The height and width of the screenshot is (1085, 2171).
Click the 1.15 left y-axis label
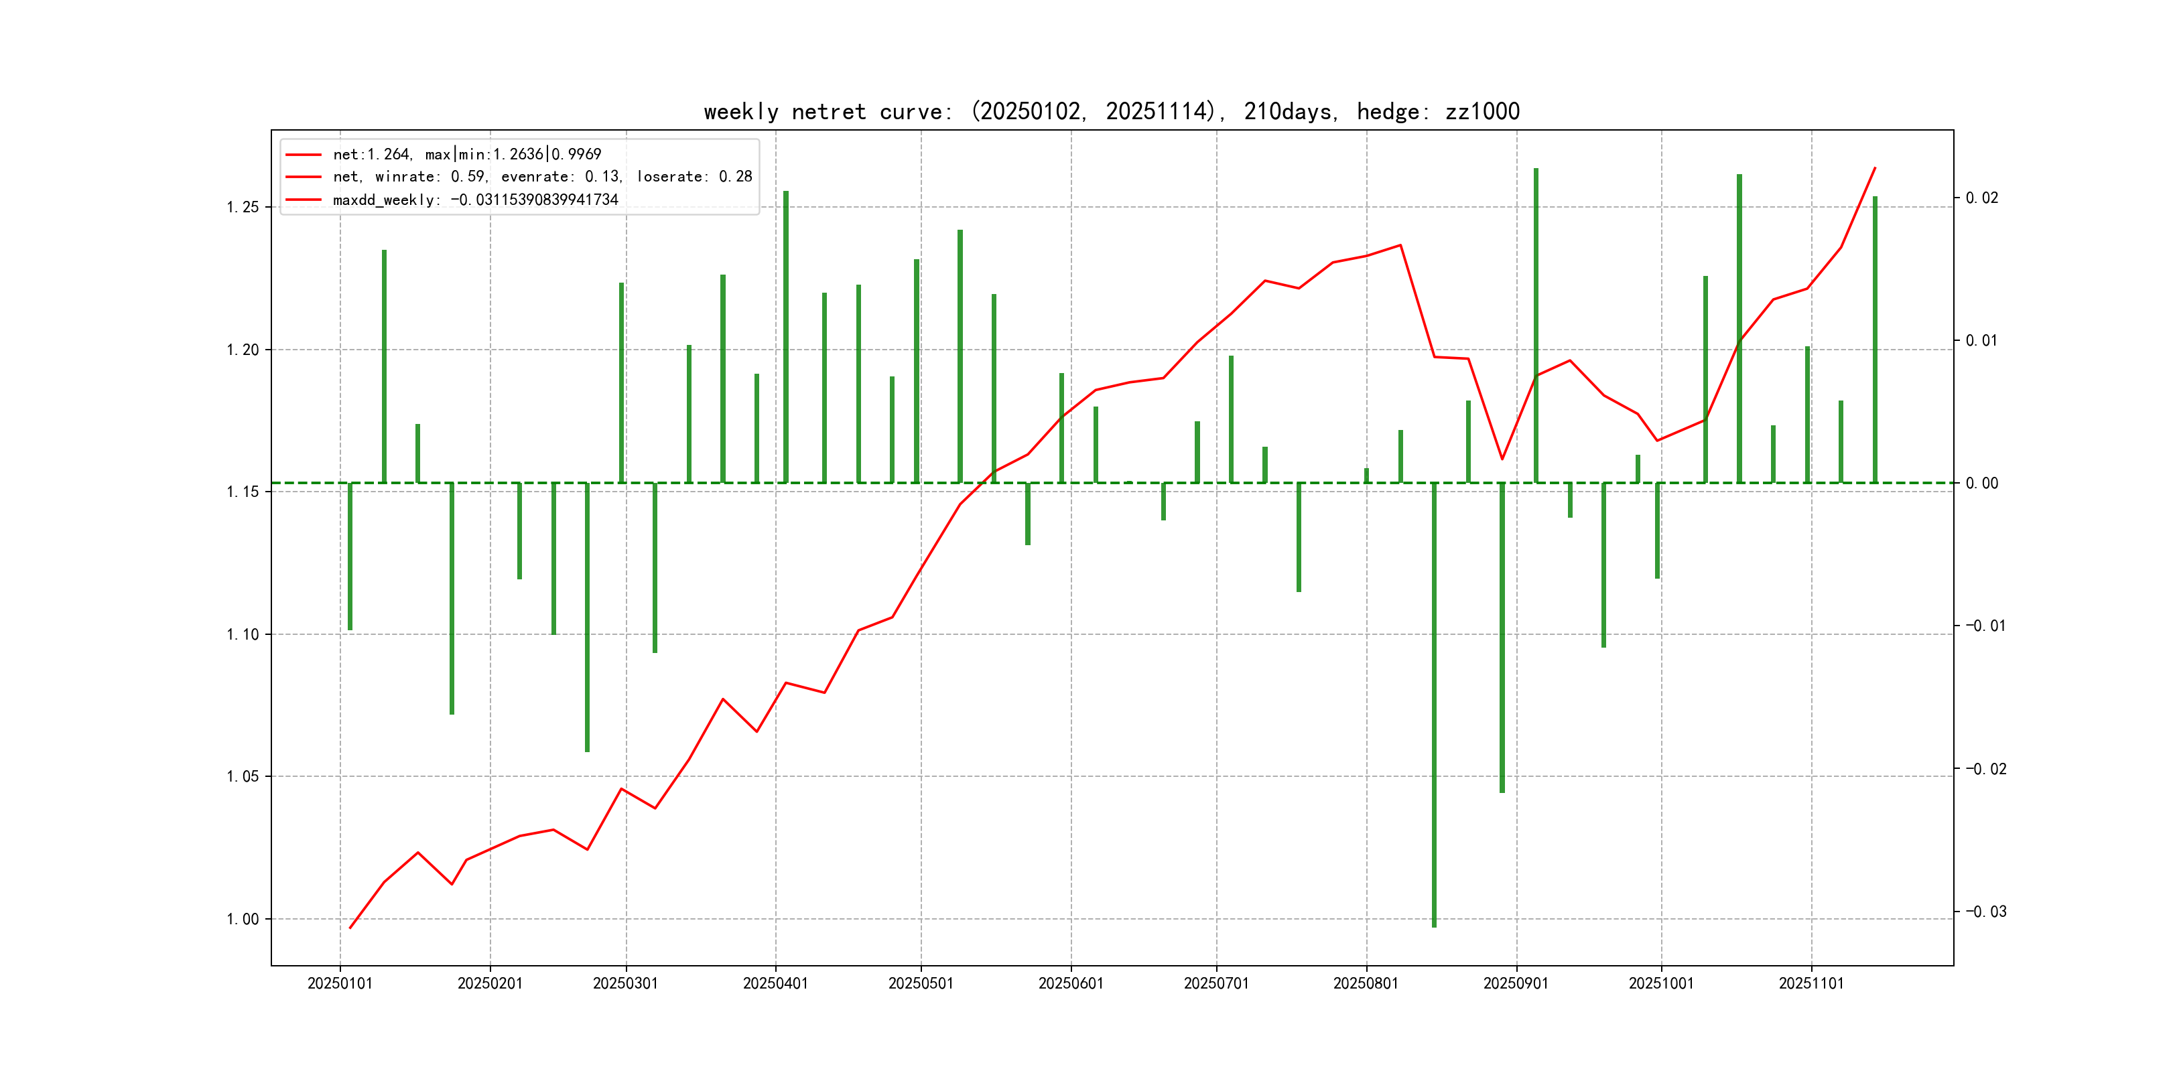pyautogui.click(x=243, y=492)
